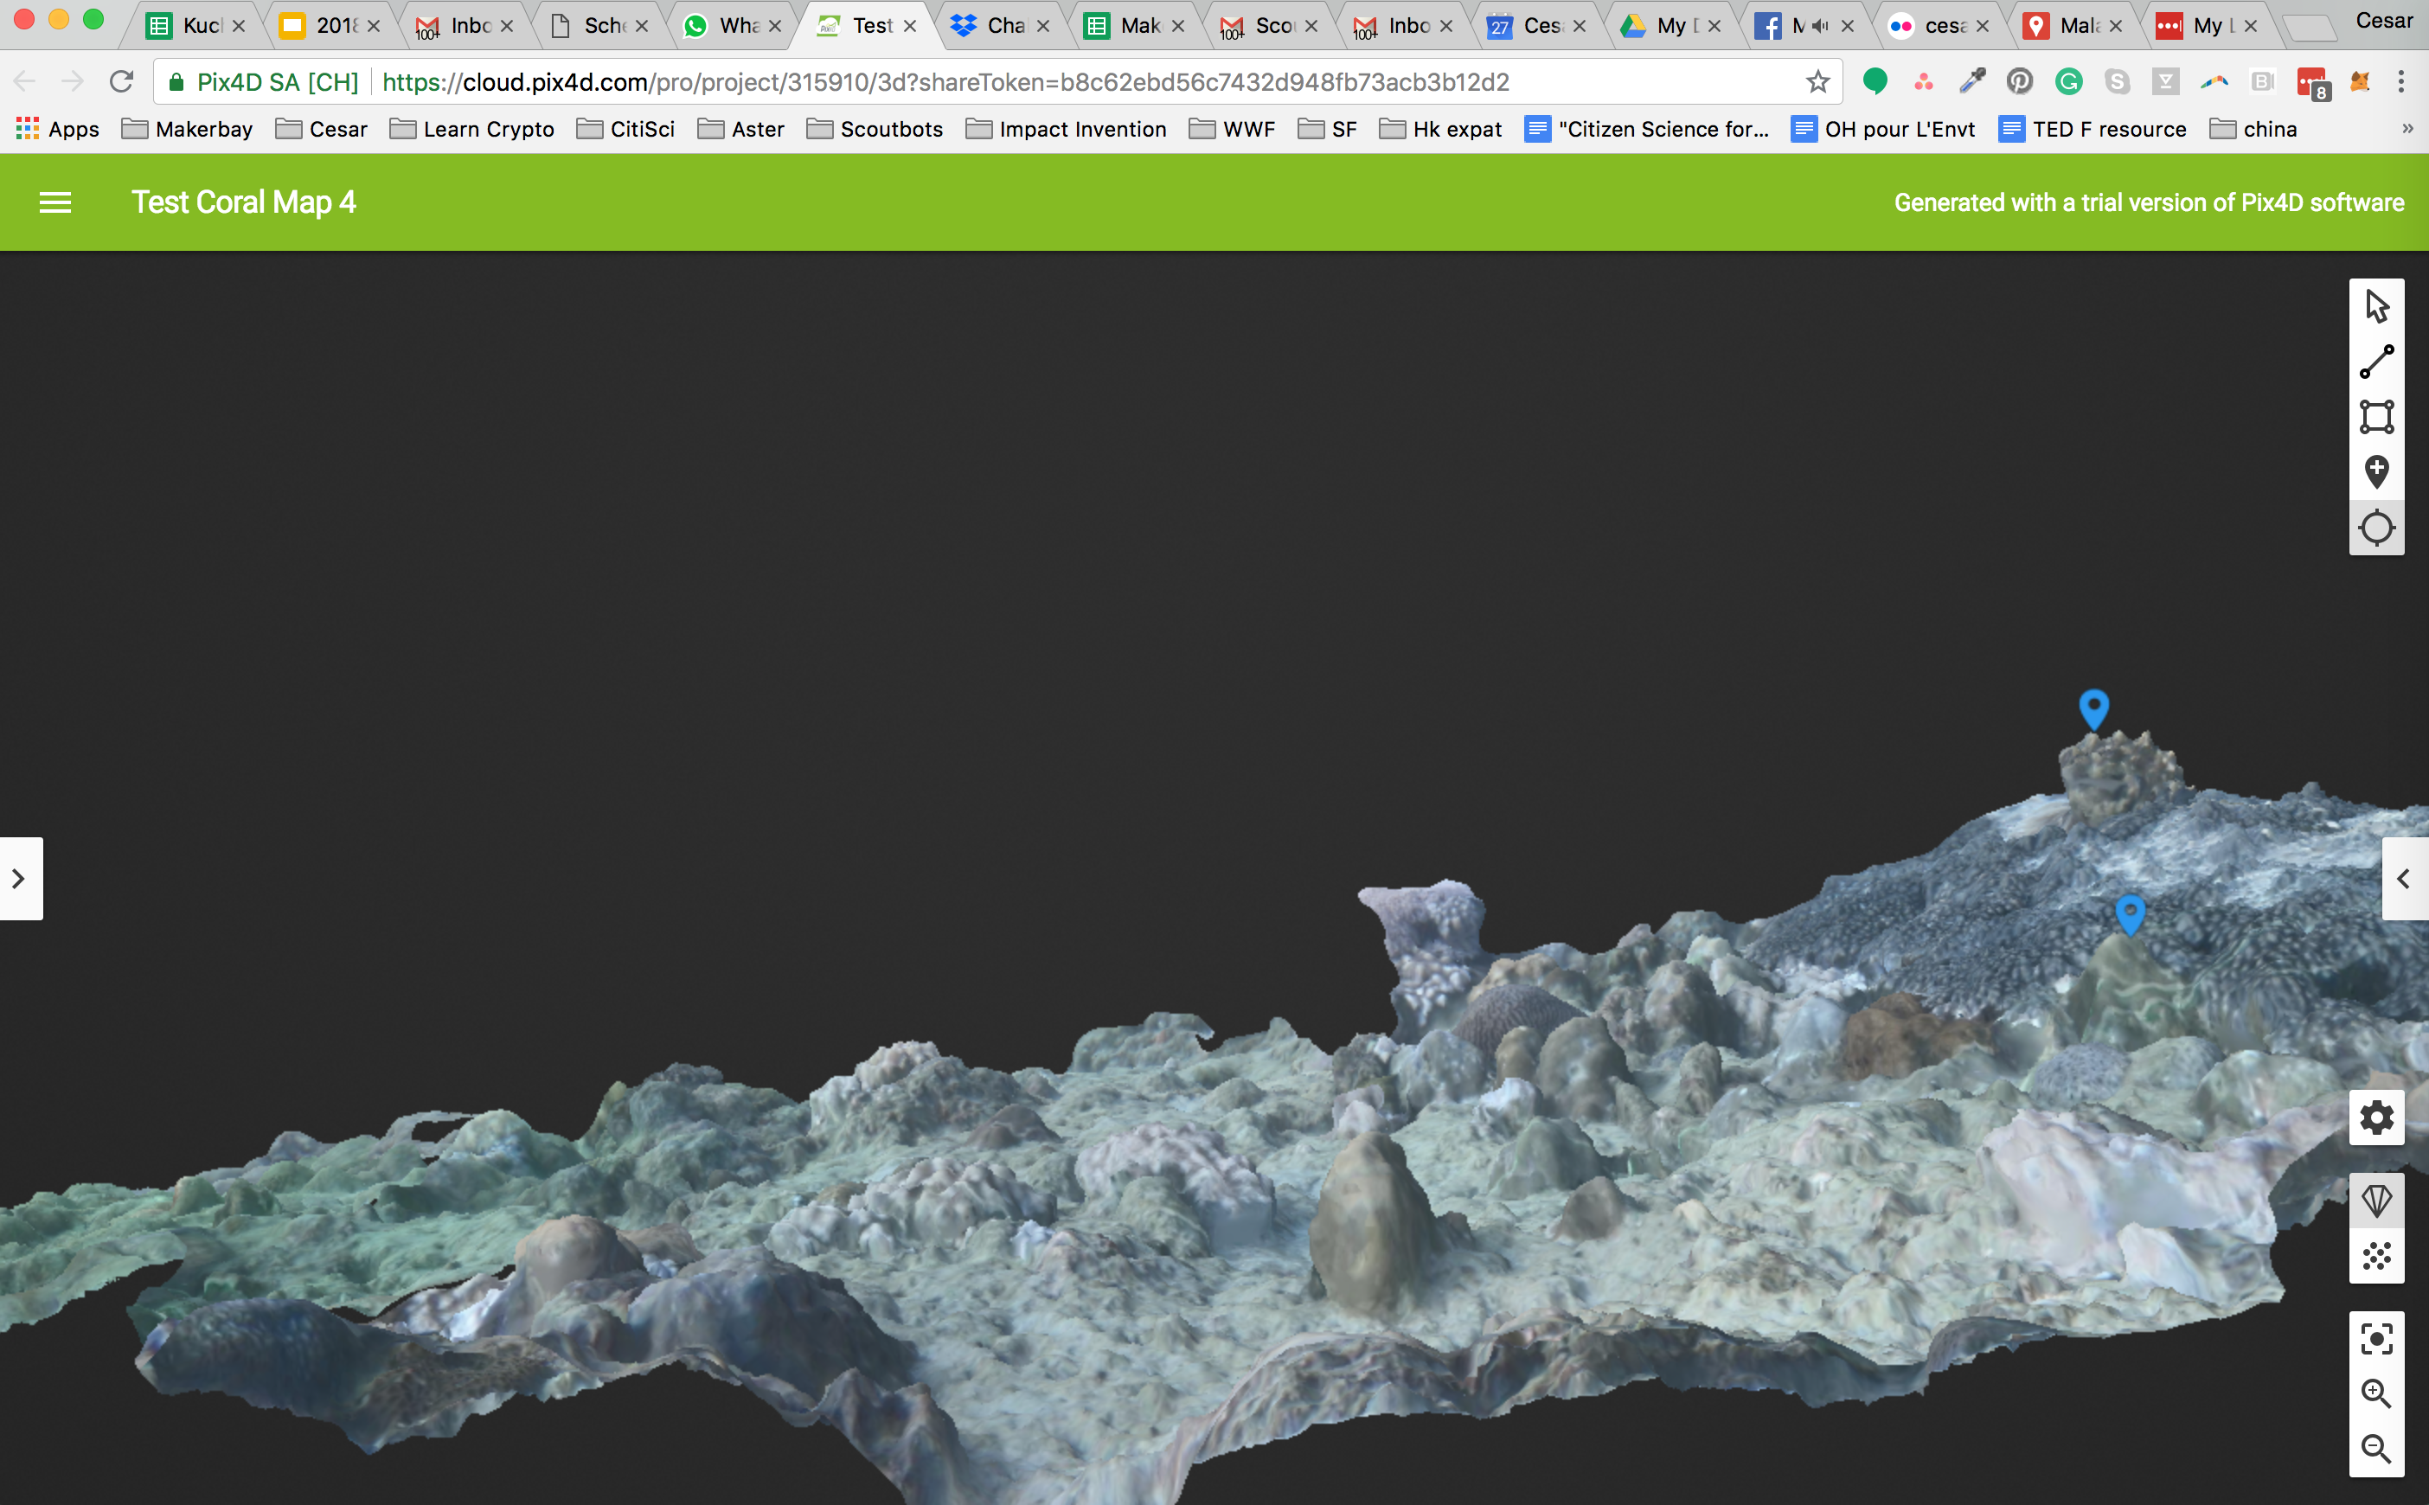Switch to point cloud display mode
The width and height of the screenshot is (2429, 1505).
click(x=2377, y=1255)
